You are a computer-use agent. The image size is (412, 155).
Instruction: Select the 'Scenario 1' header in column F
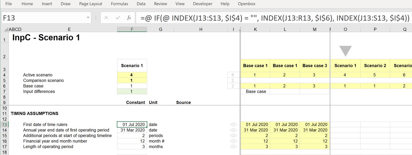132,66
